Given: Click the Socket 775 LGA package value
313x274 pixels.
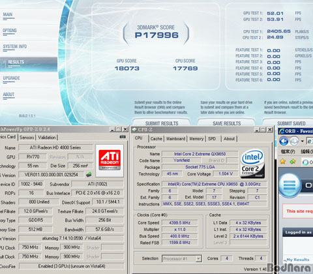Looking at the screenshot, I should pos(200,167).
